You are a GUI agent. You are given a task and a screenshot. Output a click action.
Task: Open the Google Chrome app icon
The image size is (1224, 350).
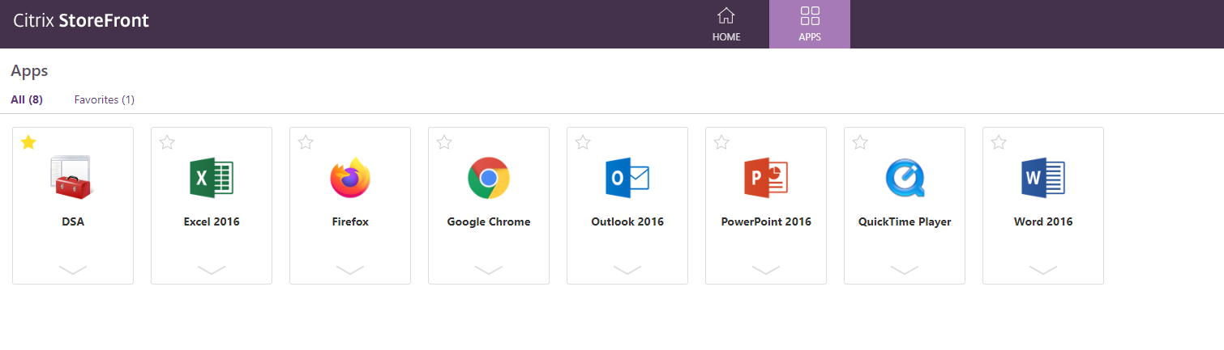coord(489,178)
